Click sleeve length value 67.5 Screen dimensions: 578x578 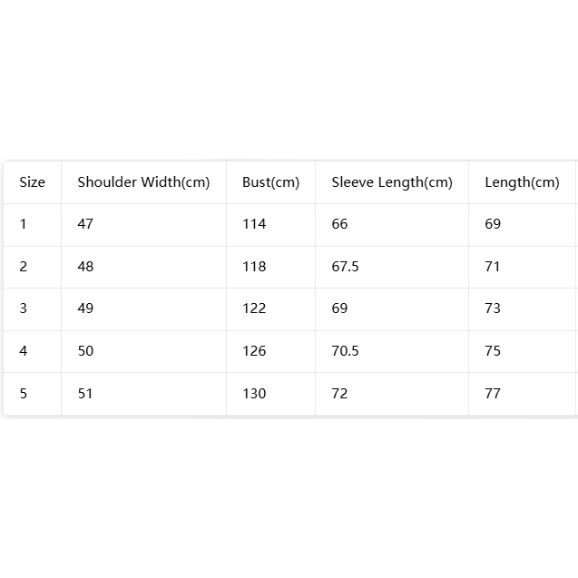(x=345, y=267)
